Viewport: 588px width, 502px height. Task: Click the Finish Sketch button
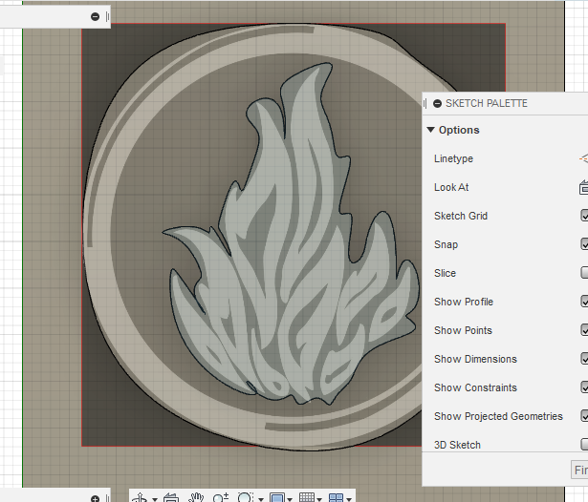click(x=579, y=470)
